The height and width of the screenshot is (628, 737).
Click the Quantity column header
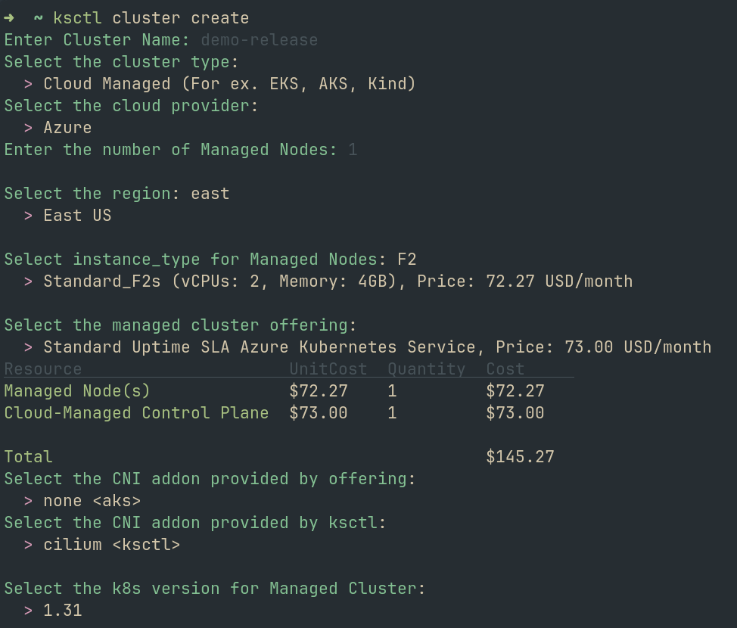coord(426,368)
